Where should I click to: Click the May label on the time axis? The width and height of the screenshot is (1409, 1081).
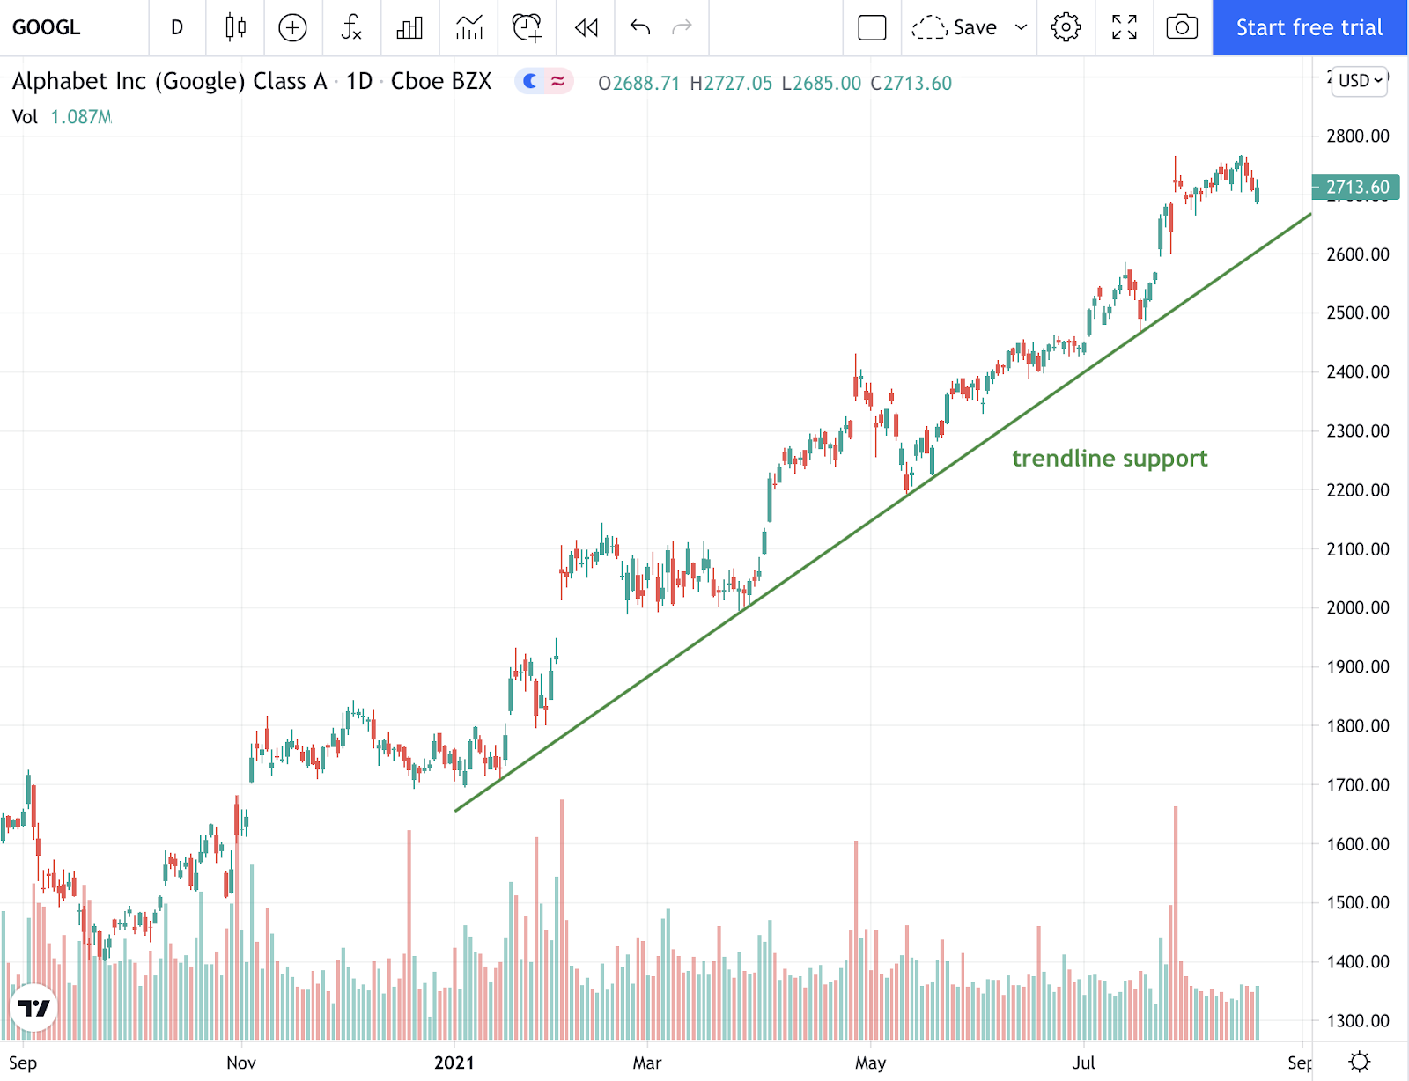[870, 1063]
